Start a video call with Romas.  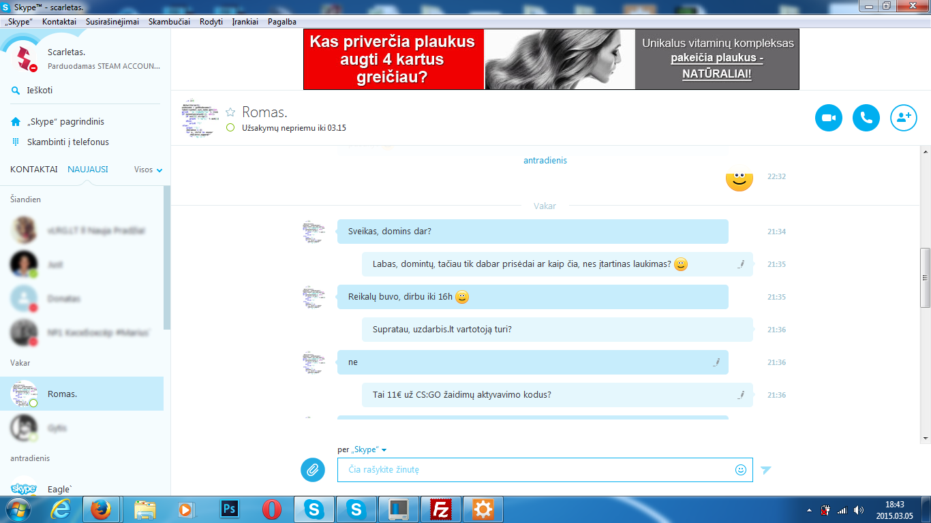tap(829, 118)
